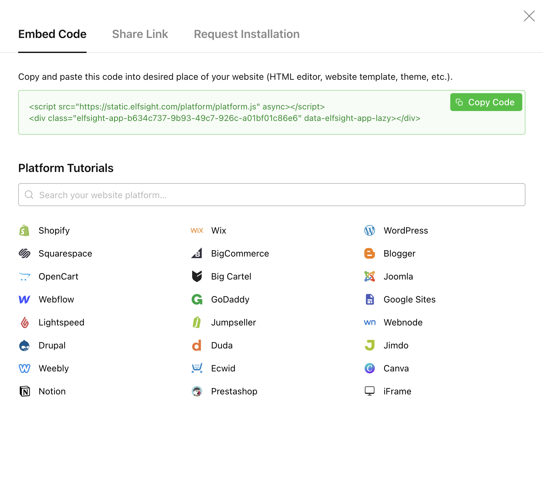This screenshot has height=485, width=543.
Task: Click the Shopify logo icon
Action: 24,230
